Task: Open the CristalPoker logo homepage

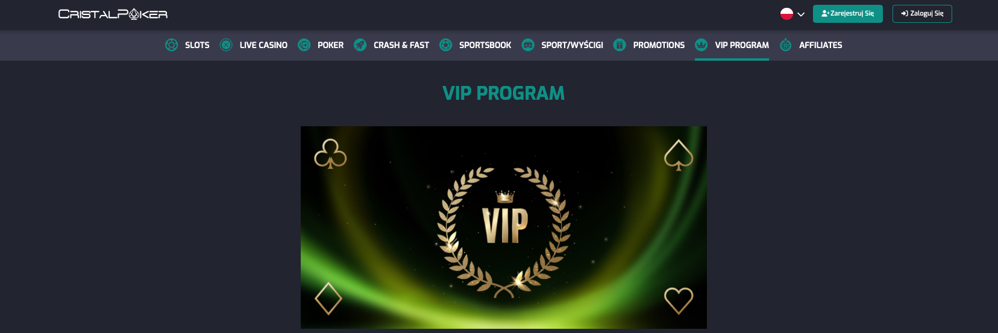Action: click(x=113, y=14)
